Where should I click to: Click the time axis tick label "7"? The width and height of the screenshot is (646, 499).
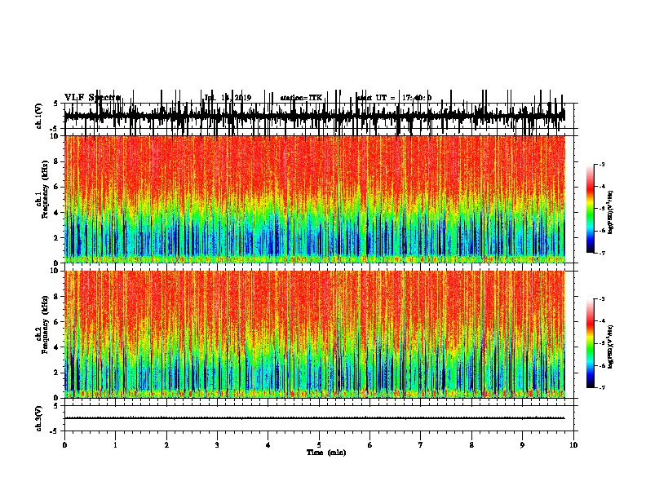(421, 445)
